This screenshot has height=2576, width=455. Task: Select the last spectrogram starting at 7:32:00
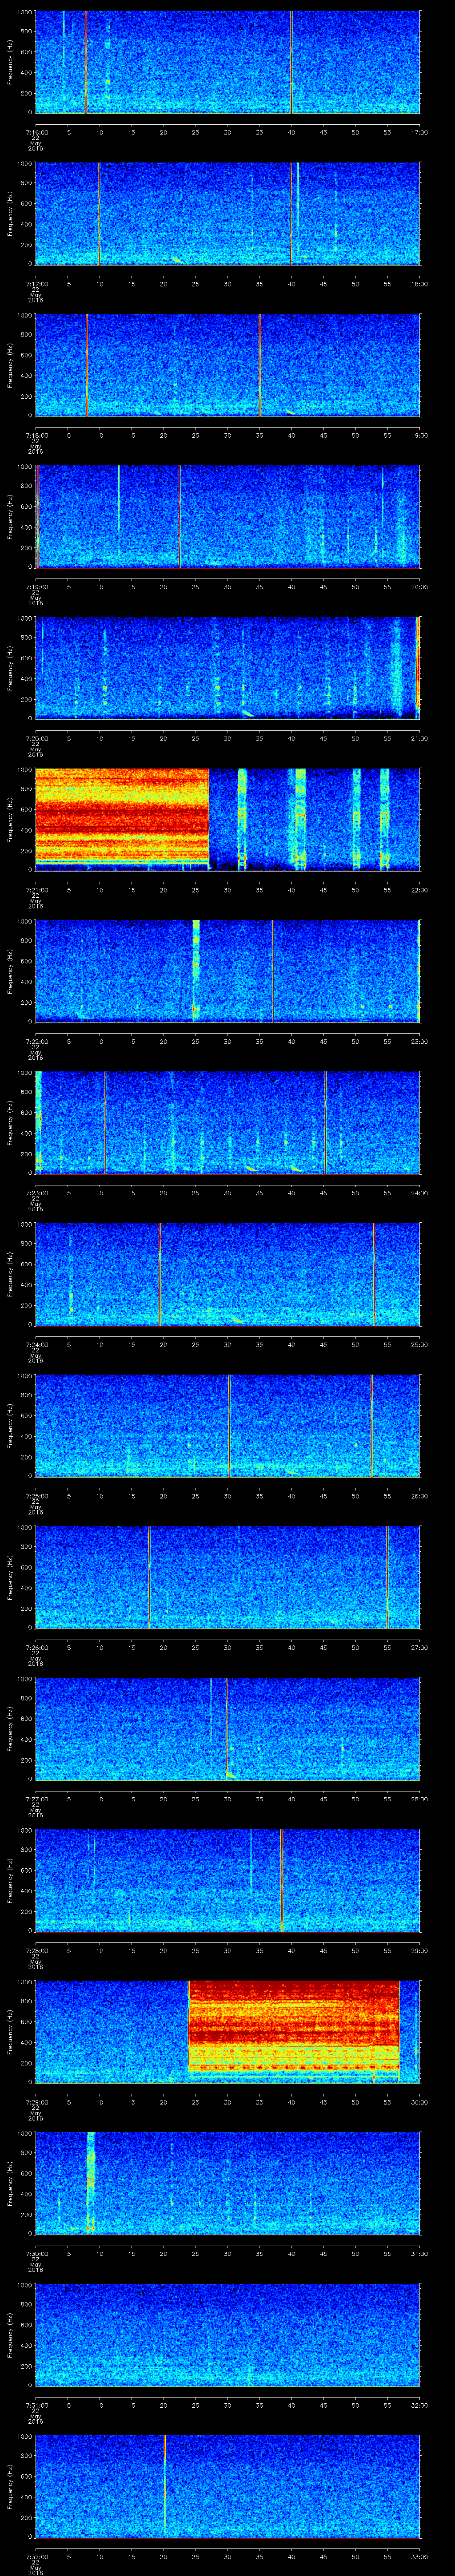[228, 2486]
